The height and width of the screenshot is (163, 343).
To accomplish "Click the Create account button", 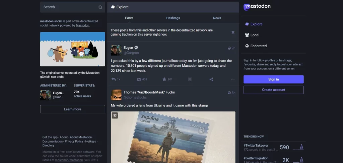I will tap(273, 90).
